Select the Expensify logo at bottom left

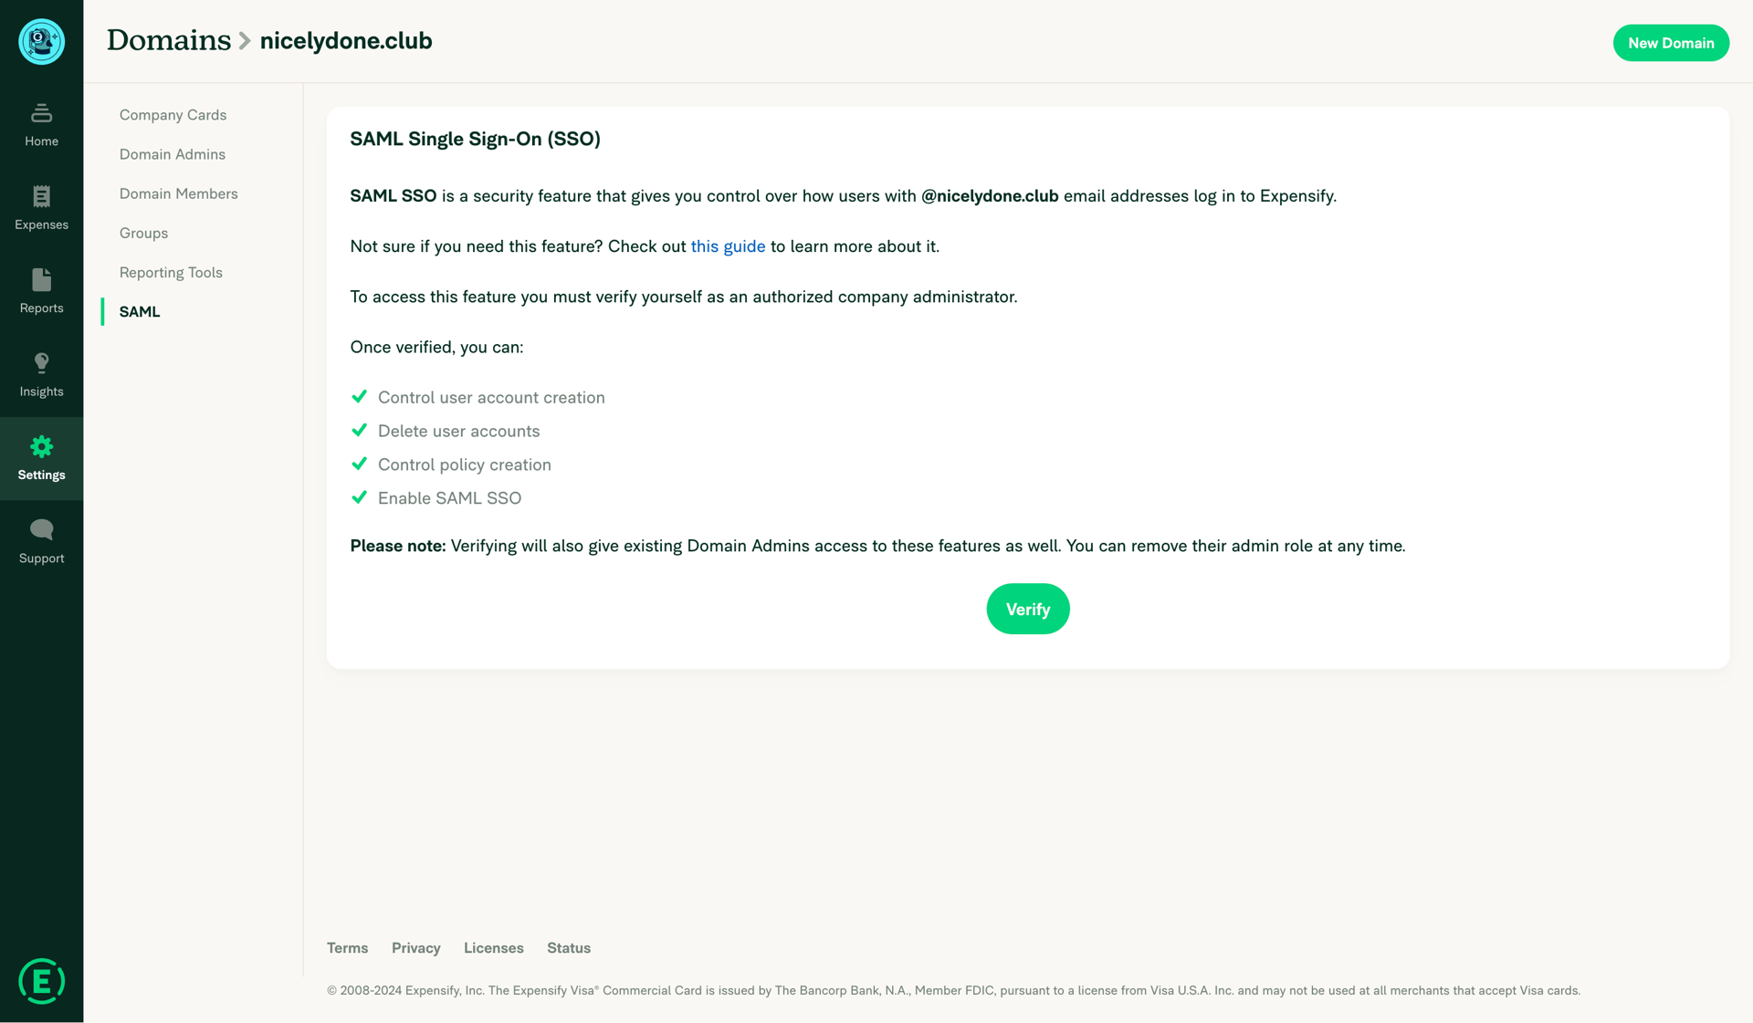[x=41, y=981]
